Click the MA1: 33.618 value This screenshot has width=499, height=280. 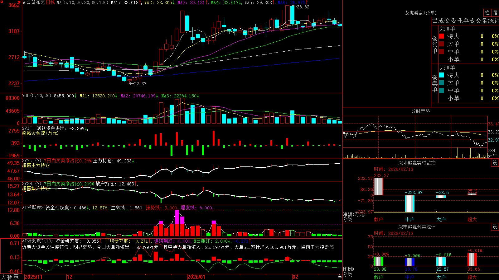tap(126, 2)
